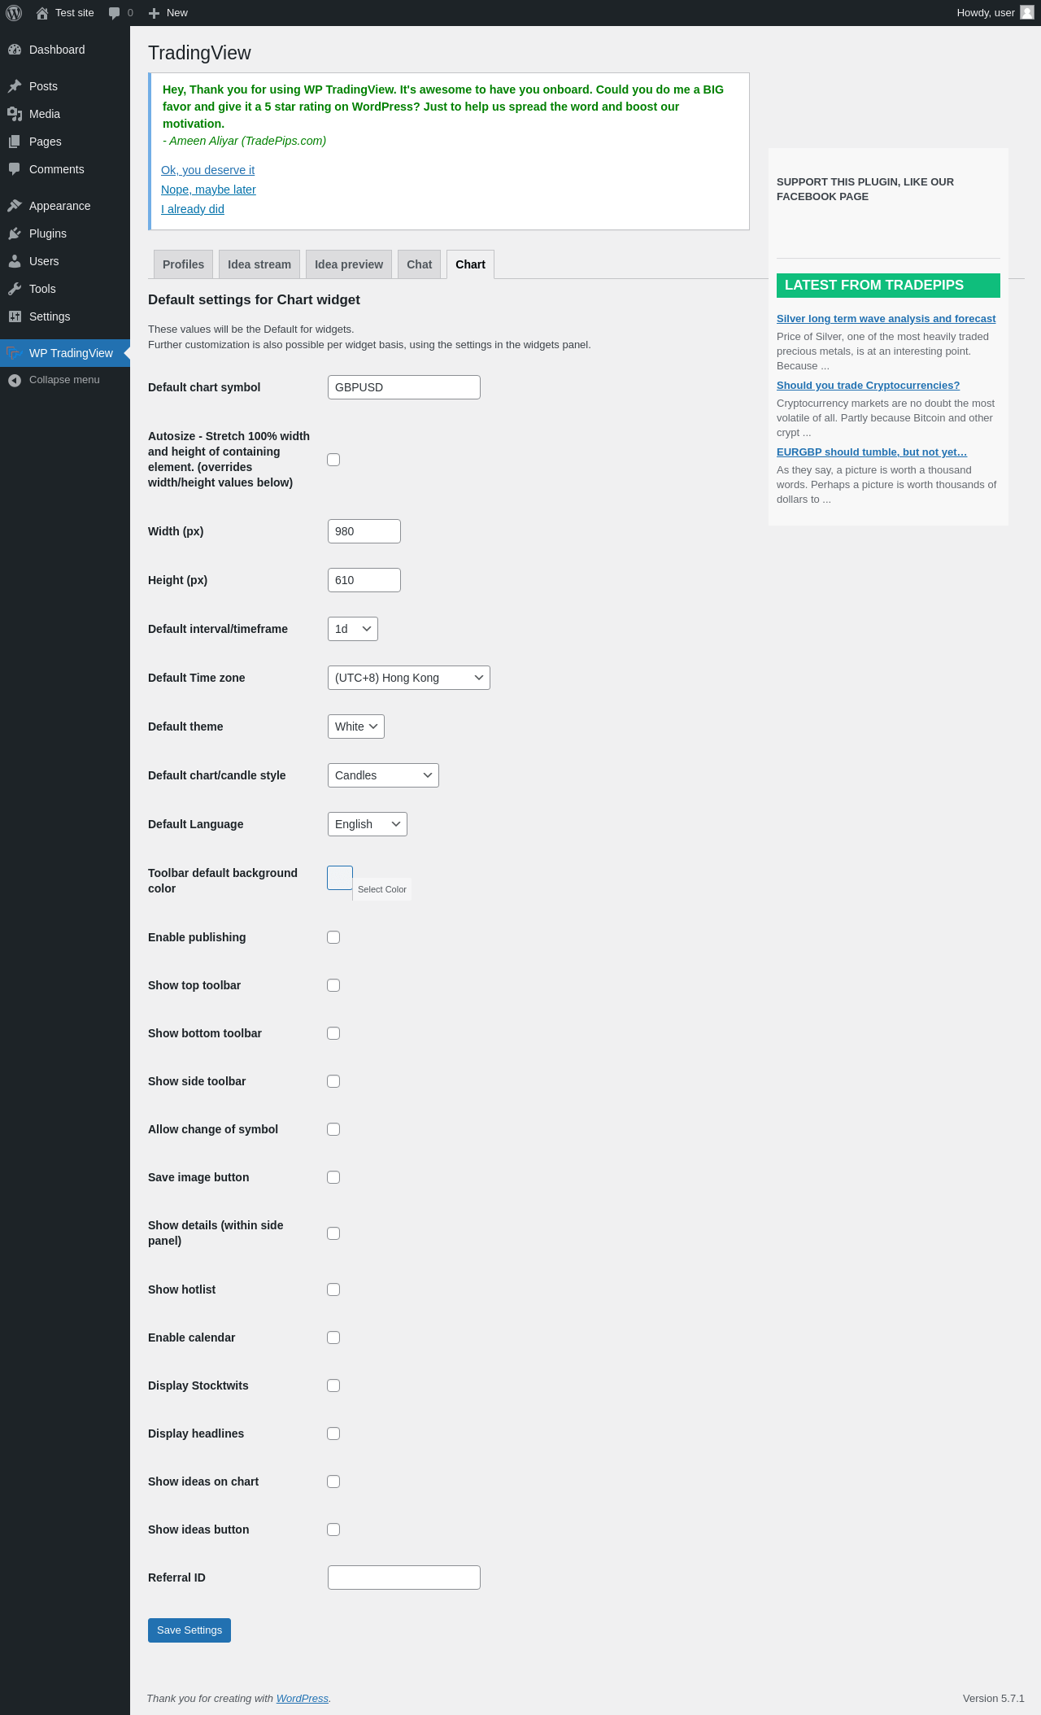Click the plus icon beside New

tap(154, 13)
